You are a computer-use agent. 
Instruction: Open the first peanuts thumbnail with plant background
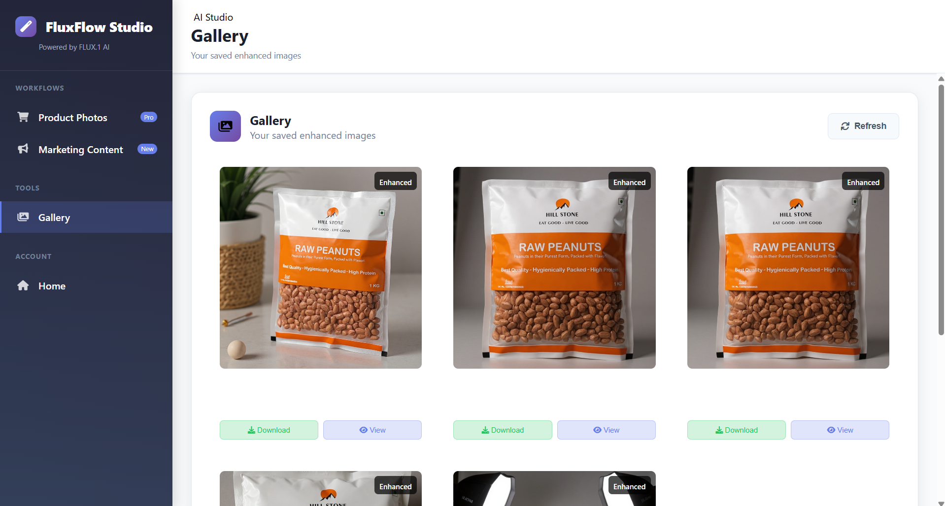pyautogui.click(x=321, y=268)
